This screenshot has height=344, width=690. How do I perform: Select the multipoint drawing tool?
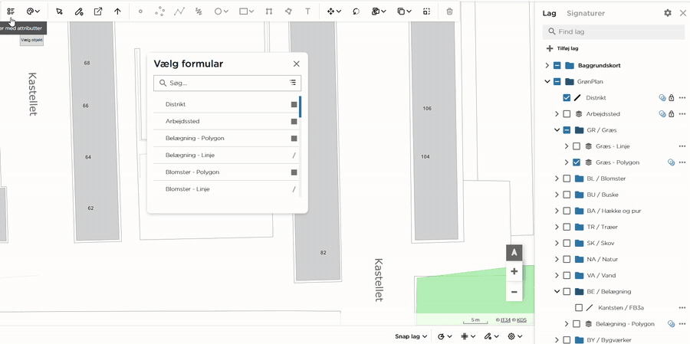click(x=159, y=11)
